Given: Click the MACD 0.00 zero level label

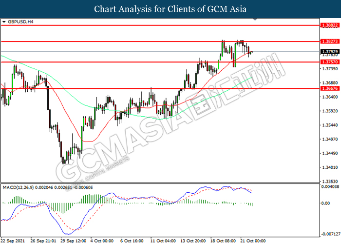Looking at the screenshot, I should point(325,203).
